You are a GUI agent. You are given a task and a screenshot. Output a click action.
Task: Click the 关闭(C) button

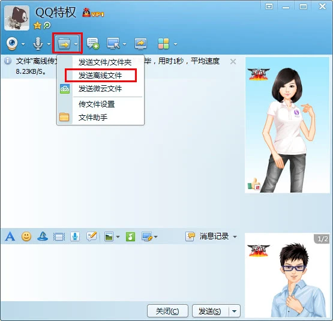[167, 311]
